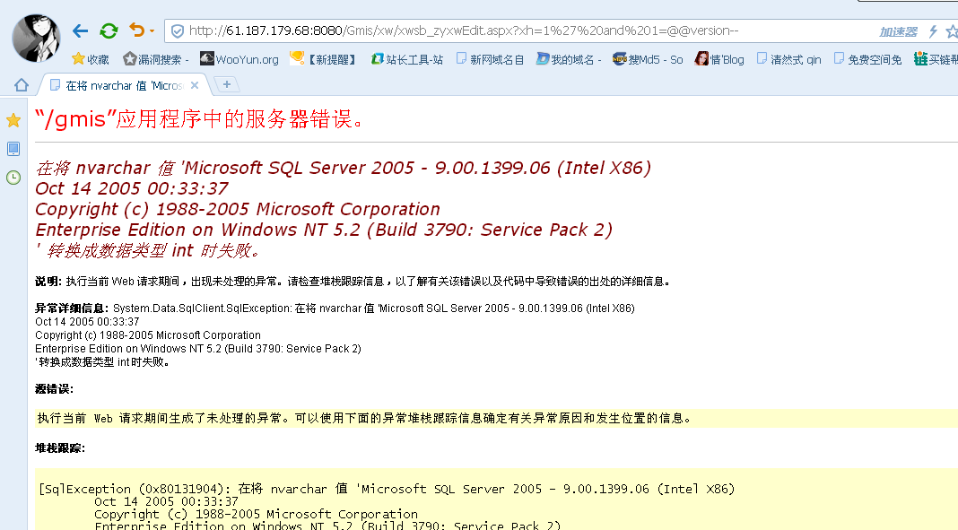Viewport: 958px width, 530px height.
Task: Open the 收藏 favorites bookmark
Action: coord(91,59)
